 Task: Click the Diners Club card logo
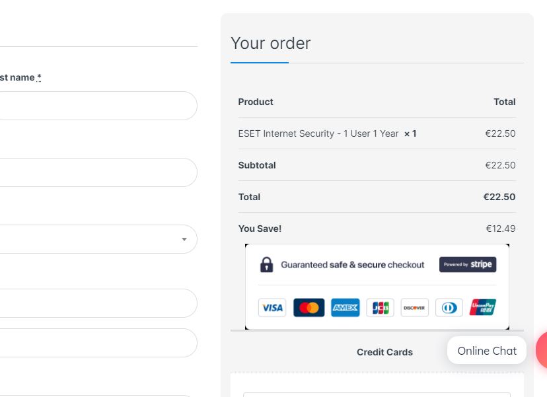[x=449, y=308]
